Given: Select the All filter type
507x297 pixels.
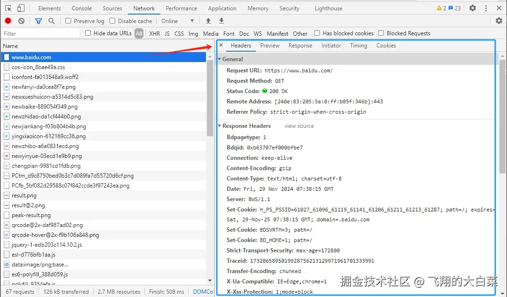Looking at the screenshot, I should pyautogui.click(x=139, y=33).
